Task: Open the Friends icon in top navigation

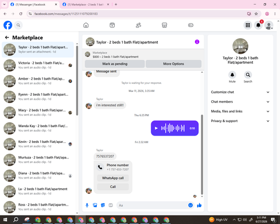Action: (x=138, y=25)
